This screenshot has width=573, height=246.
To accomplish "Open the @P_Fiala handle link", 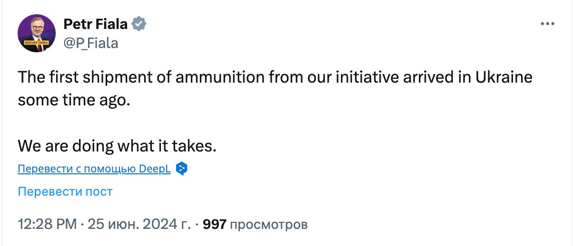I will 90,43.
